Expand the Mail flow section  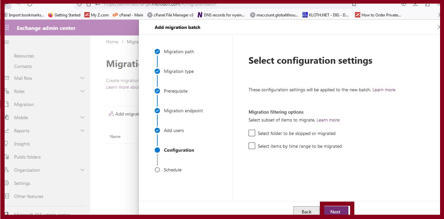82,78
